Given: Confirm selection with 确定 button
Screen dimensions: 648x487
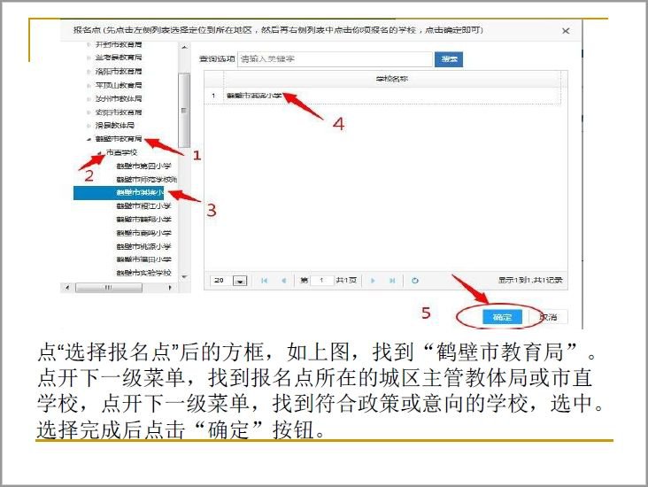Looking at the screenshot, I should click(x=502, y=317).
